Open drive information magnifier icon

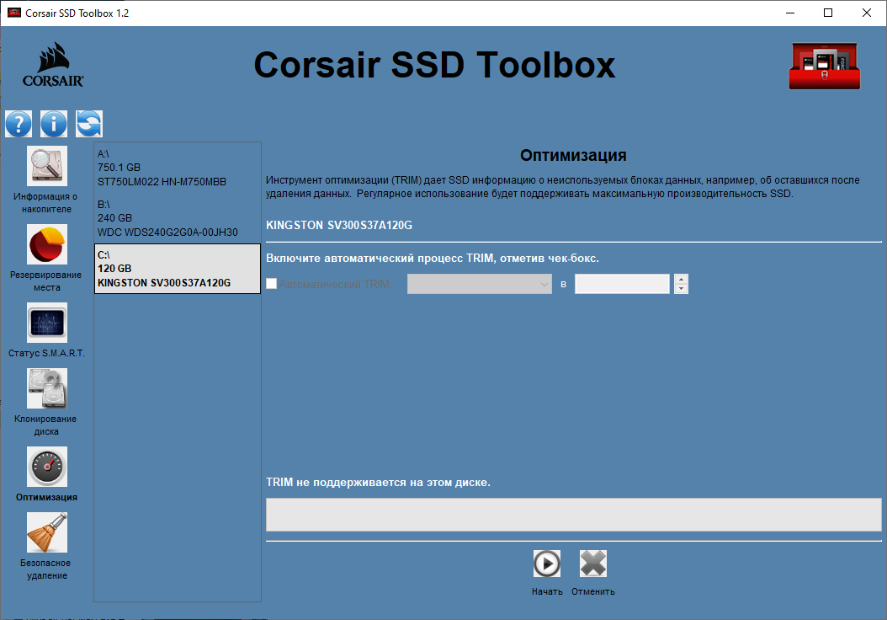click(x=47, y=166)
